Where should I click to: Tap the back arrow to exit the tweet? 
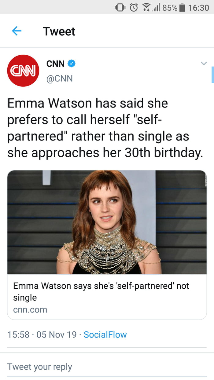click(17, 31)
